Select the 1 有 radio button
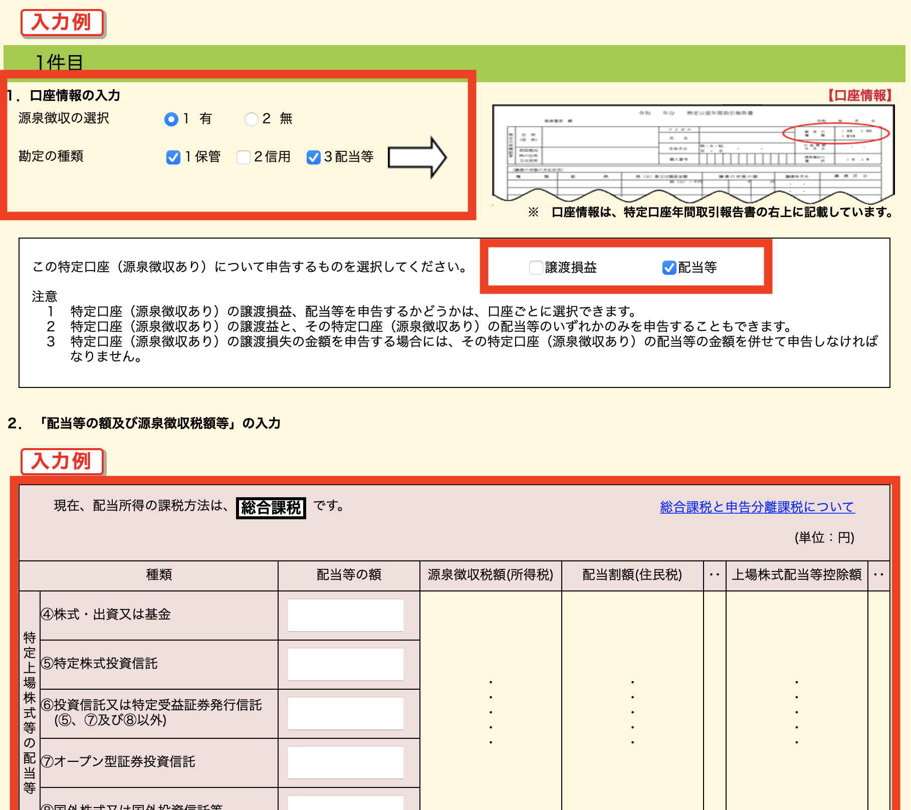 coord(172,119)
